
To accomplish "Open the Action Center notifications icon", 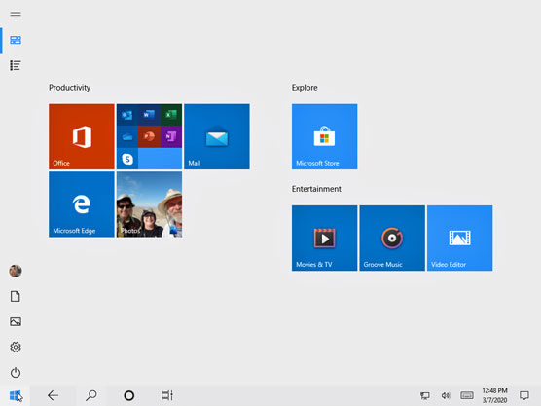I will coord(524,395).
